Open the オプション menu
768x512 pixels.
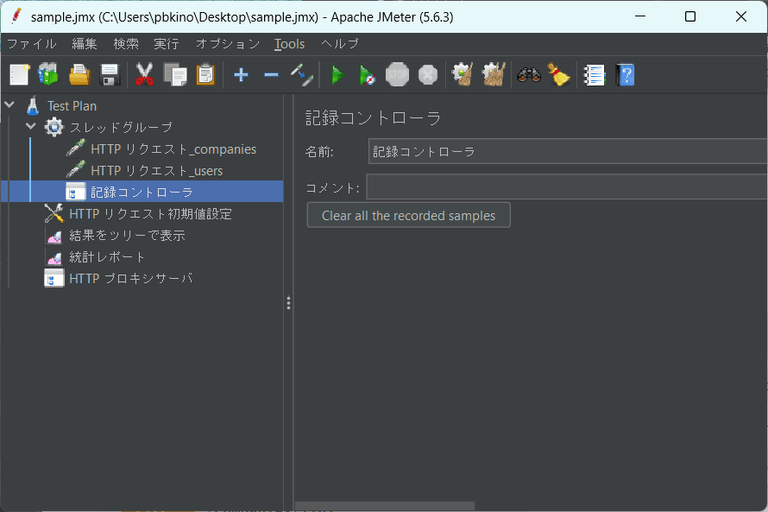tap(228, 44)
